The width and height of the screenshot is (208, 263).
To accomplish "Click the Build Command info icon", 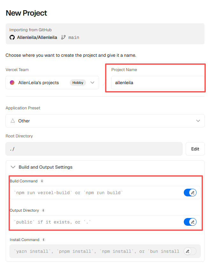I will pyautogui.click(x=42, y=181).
